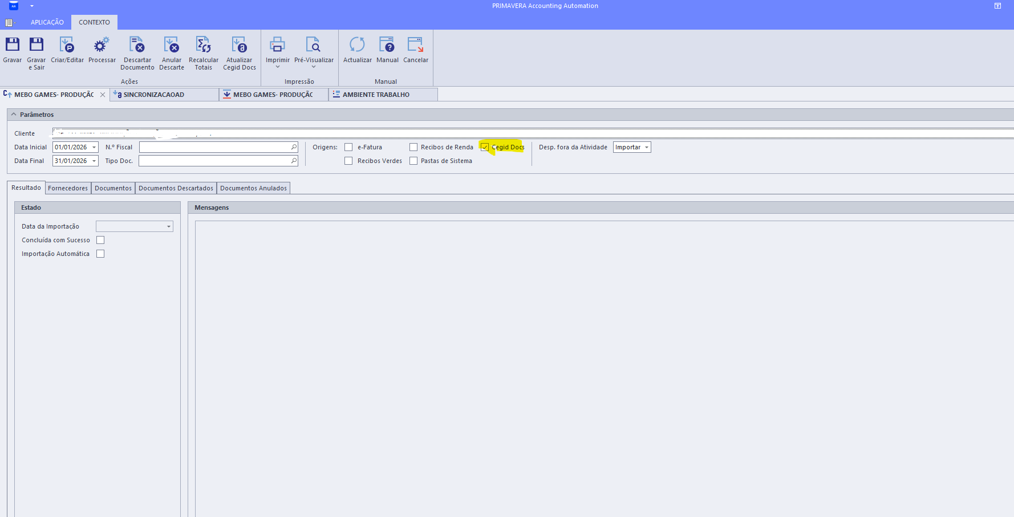Tick the Recibos Verdes checkbox
The image size is (1014, 517).
[x=348, y=161]
